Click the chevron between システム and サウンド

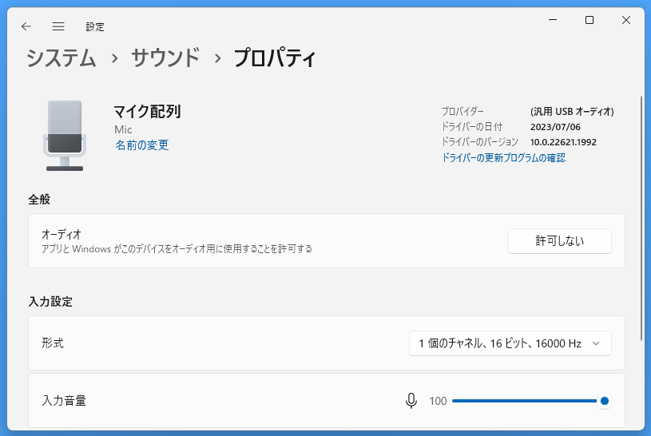tap(114, 58)
